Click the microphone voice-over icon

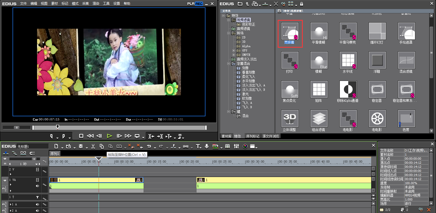(x=207, y=147)
